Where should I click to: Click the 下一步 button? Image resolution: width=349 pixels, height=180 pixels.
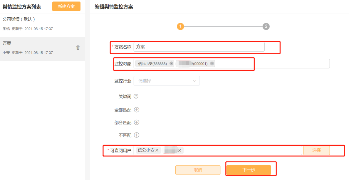tap(249, 170)
